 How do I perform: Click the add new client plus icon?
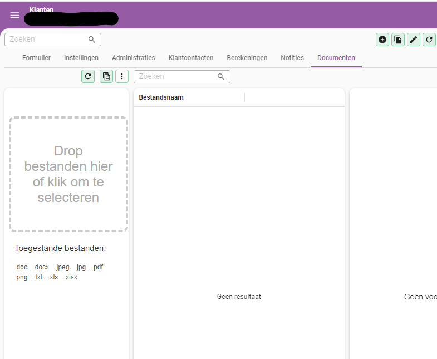(382, 40)
